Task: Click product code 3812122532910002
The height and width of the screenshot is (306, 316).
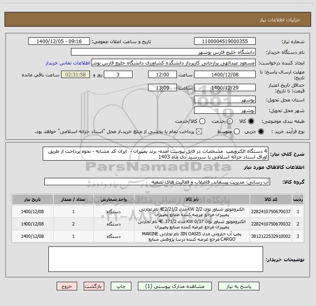Action: click(271, 236)
